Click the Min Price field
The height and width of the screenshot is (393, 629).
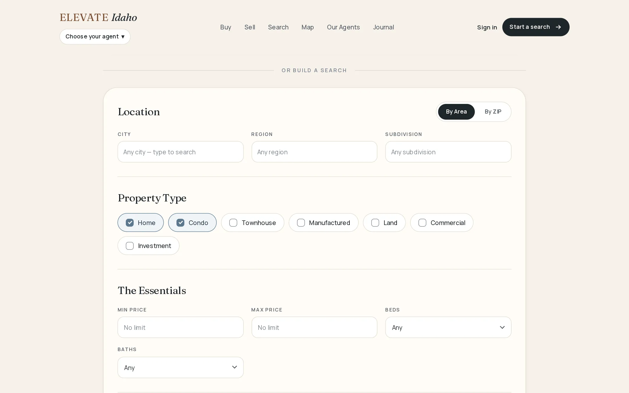(181, 327)
